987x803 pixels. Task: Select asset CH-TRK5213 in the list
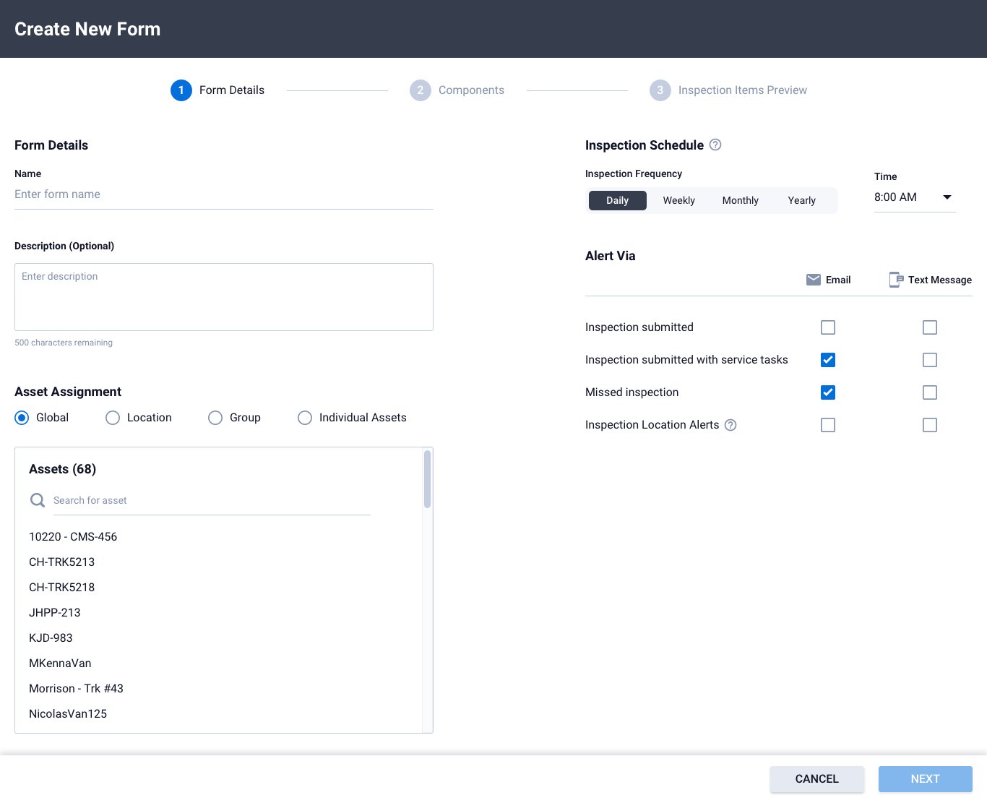[62, 562]
